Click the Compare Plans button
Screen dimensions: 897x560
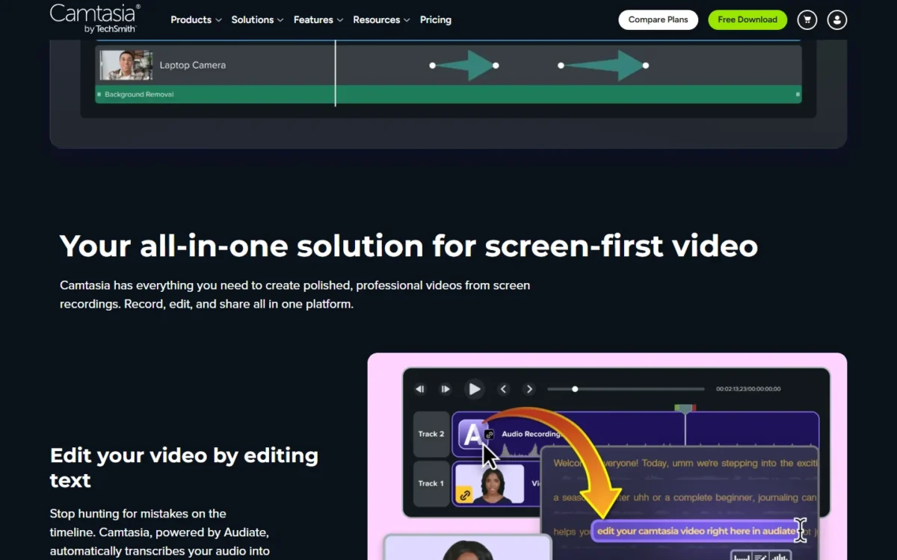click(x=658, y=20)
